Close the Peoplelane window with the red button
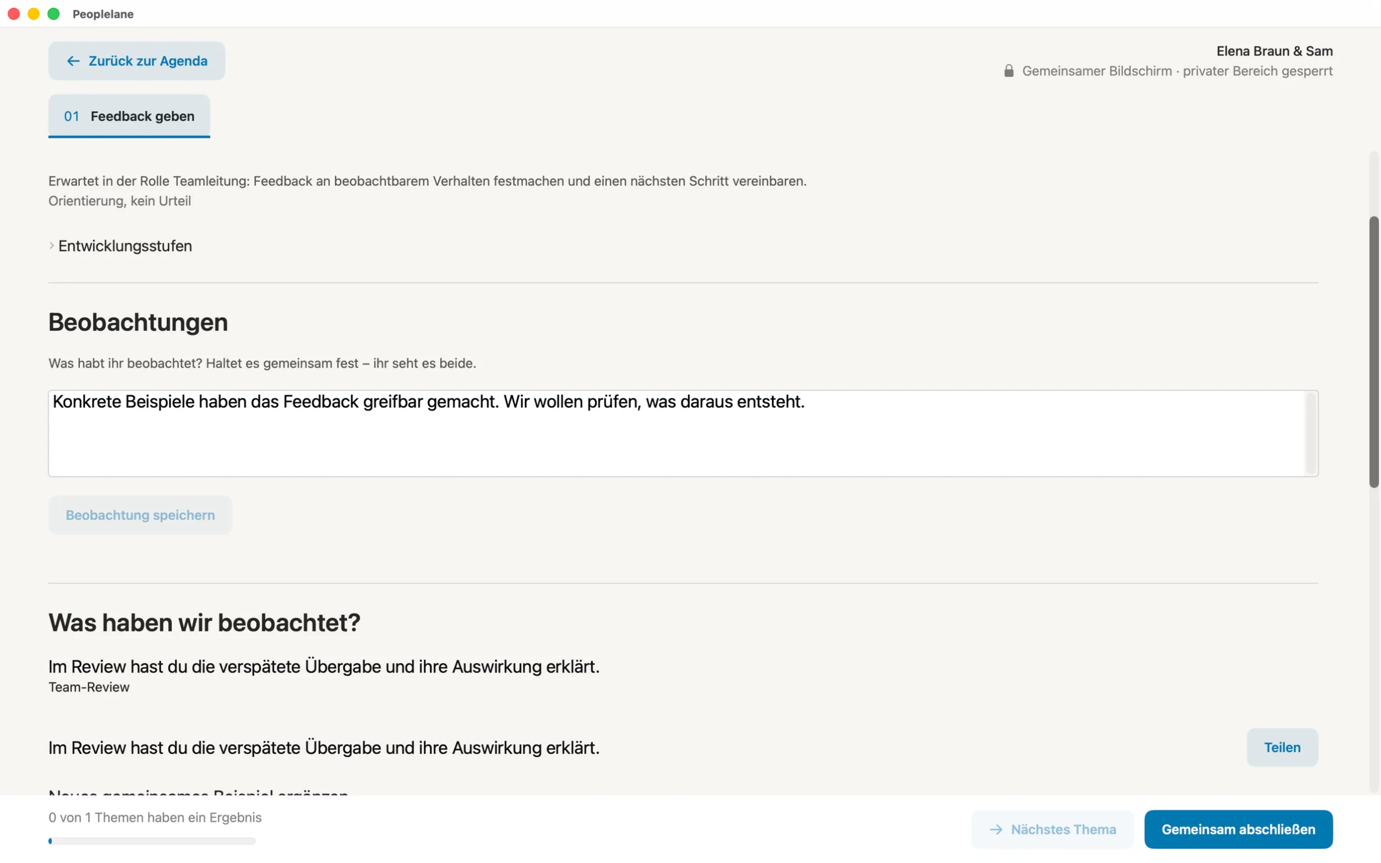The width and height of the screenshot is (1381, 863). (x=14, y=13)
